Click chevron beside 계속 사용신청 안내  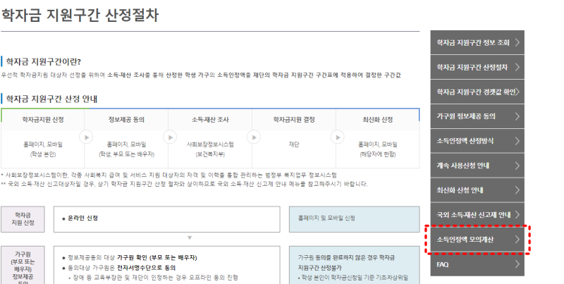click(517, 166)
